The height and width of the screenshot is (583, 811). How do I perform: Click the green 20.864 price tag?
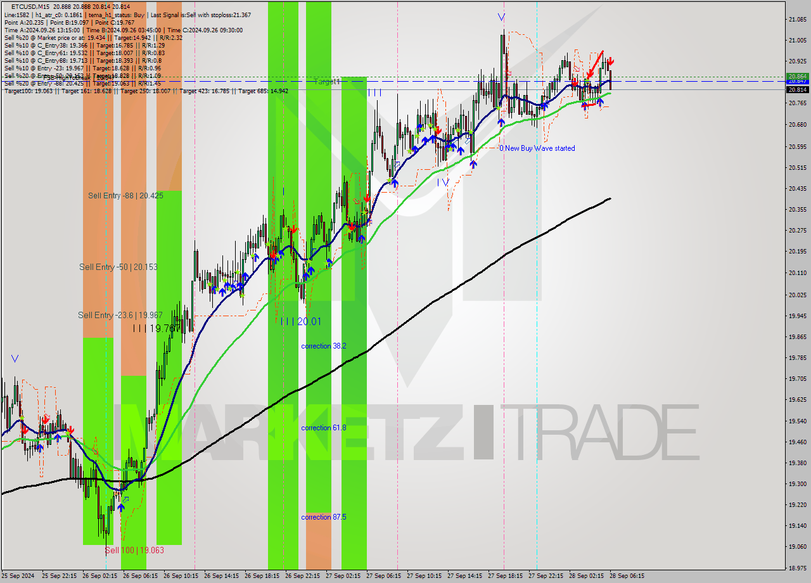coord(797,76)
